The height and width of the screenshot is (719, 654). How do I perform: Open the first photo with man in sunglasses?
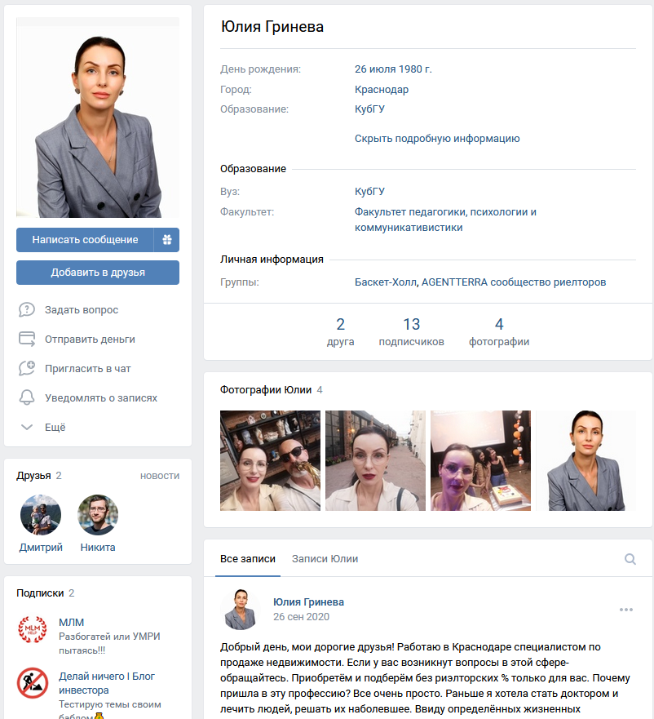click(270, 460)
